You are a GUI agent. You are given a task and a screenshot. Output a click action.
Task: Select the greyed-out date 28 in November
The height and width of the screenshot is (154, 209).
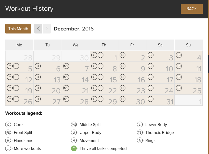click(28, 58)
